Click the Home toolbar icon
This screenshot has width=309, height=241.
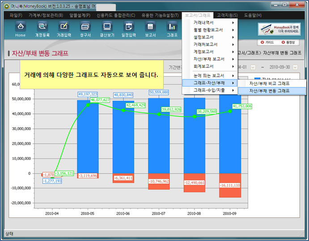point(21,29)
